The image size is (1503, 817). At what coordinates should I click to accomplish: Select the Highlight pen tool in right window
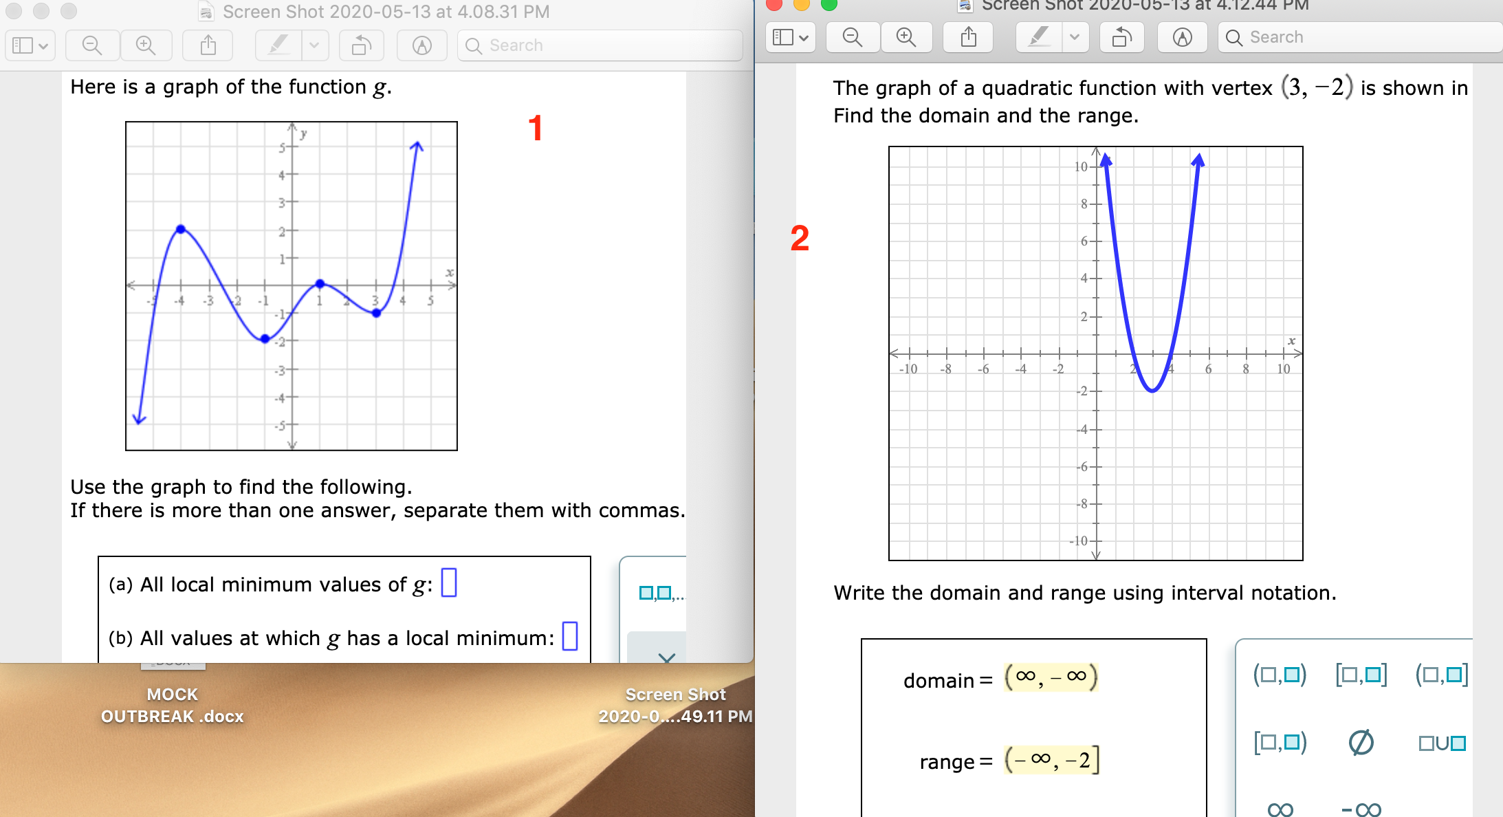coord(1039,37)
